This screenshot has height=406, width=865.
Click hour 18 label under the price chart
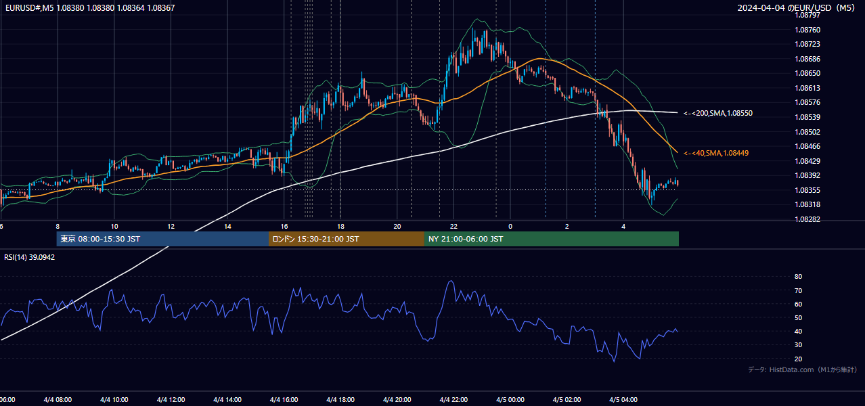pyautogui.click(x=340, y=226)
